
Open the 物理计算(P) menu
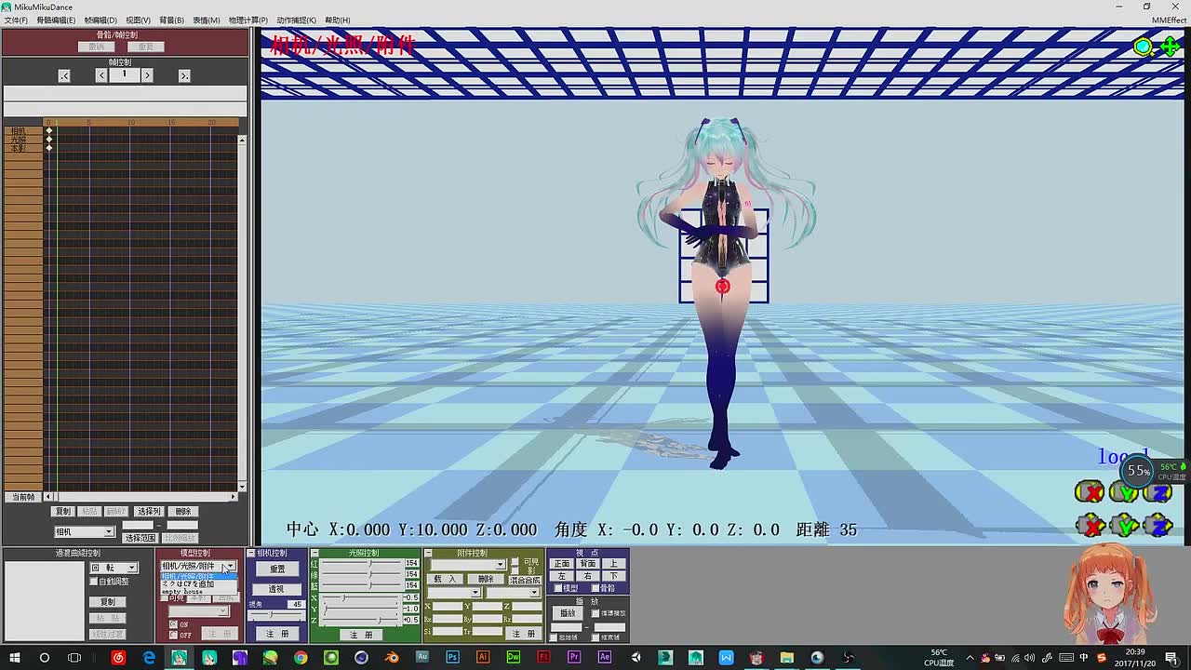pyautogui.click(x=248, y=20)
